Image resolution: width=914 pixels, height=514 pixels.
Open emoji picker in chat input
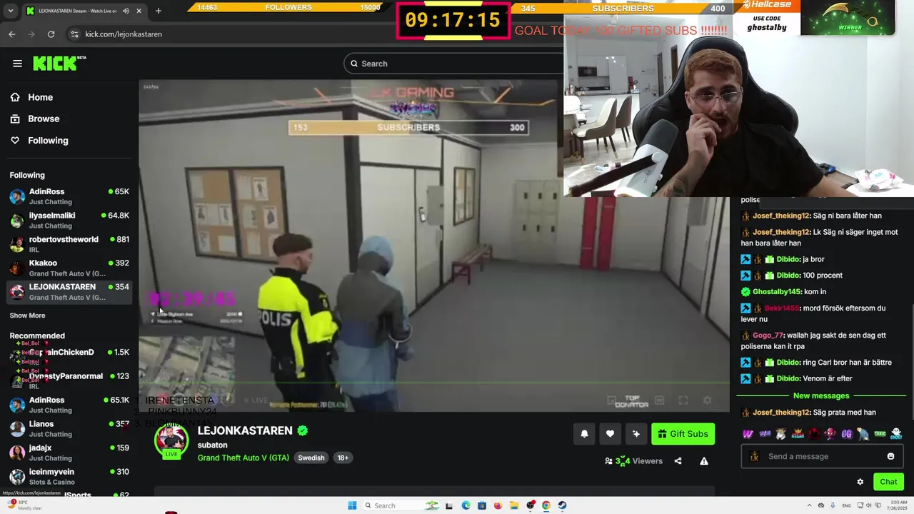[890, 456]
